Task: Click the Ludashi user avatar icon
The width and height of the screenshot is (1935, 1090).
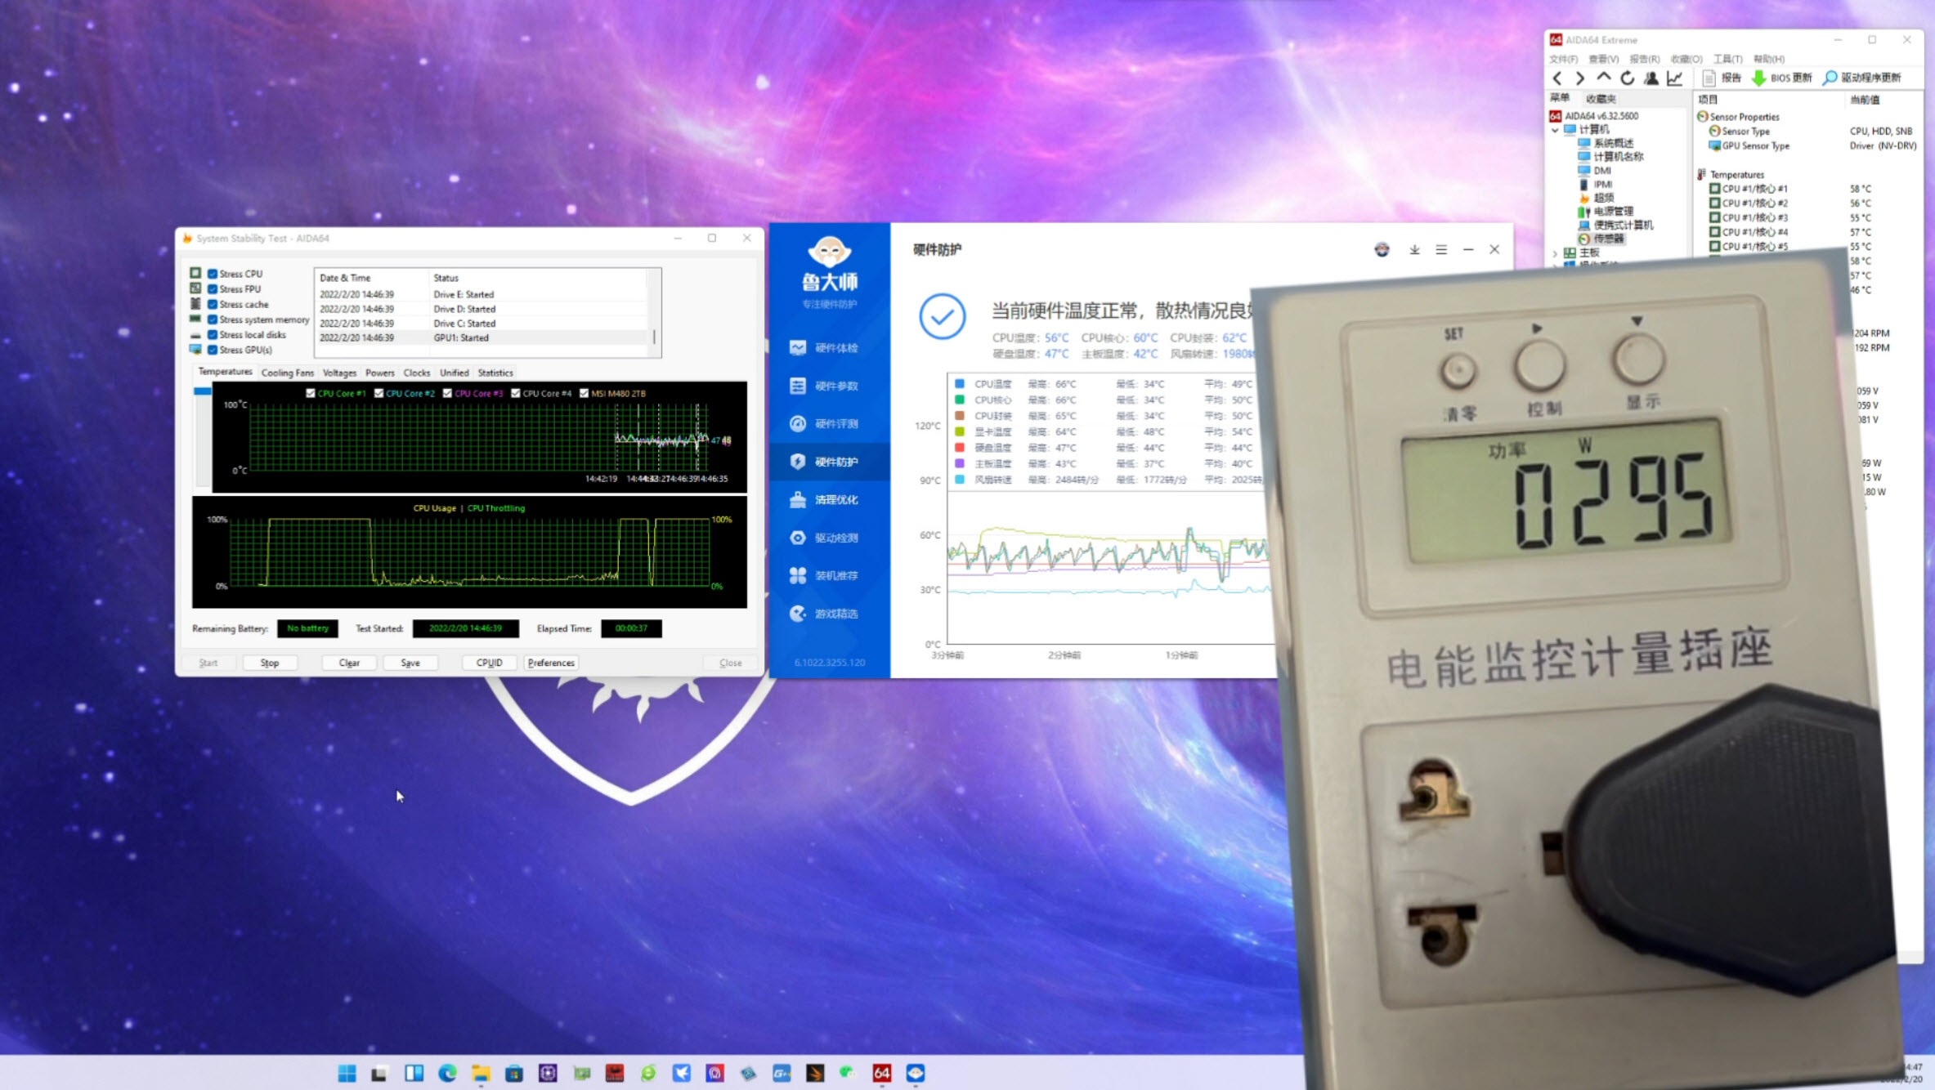Action: [1382, 250]
